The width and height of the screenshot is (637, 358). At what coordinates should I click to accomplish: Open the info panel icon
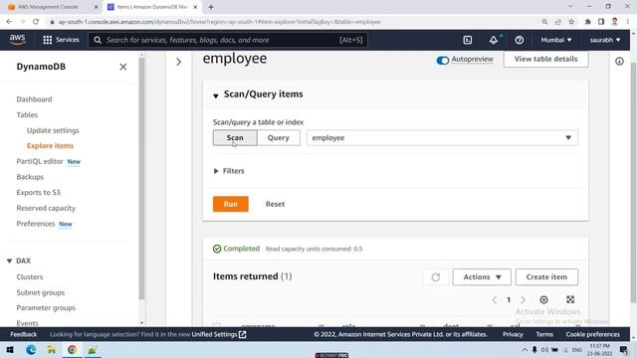(619, 62)
